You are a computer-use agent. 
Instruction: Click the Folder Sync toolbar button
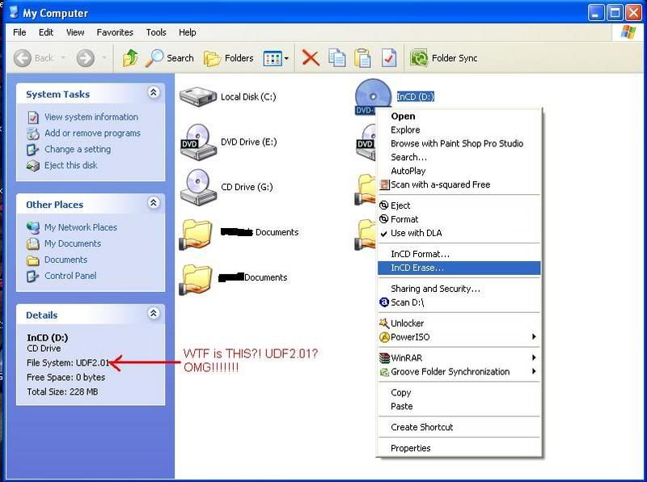(444, 58)
